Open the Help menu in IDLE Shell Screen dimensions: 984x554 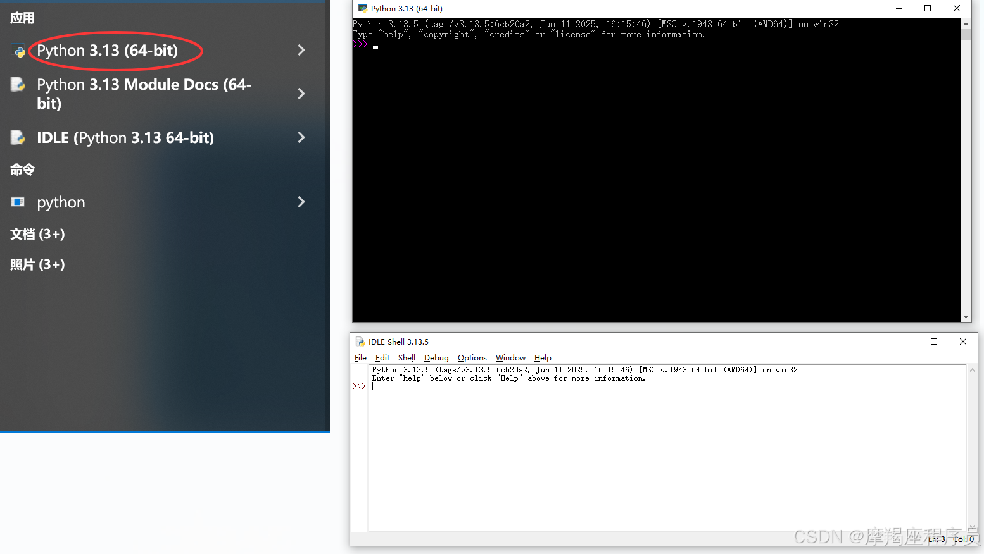click(543, 357)
